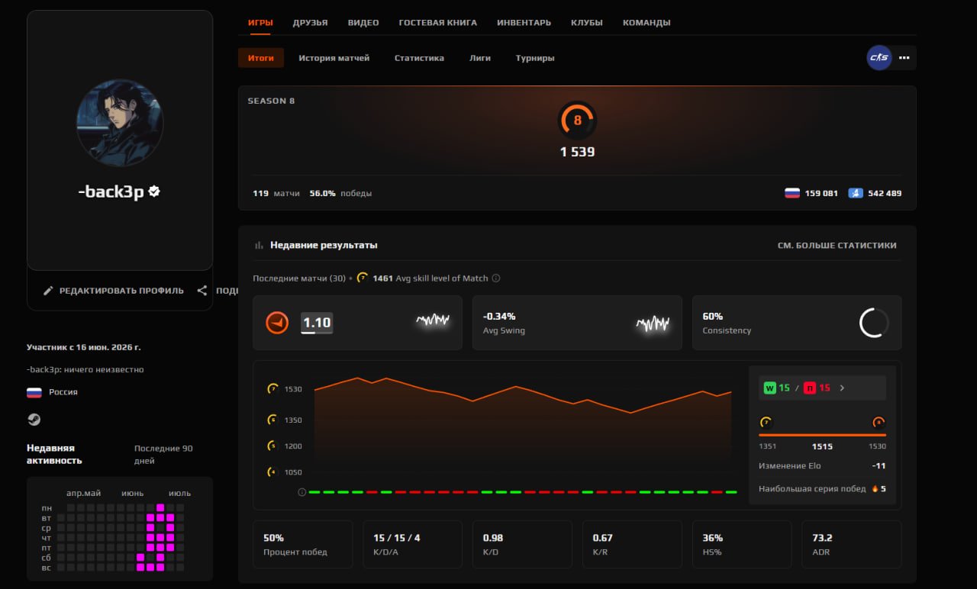
Task: Click the Последние 90 дней label
Action: (x=163, y=455)
